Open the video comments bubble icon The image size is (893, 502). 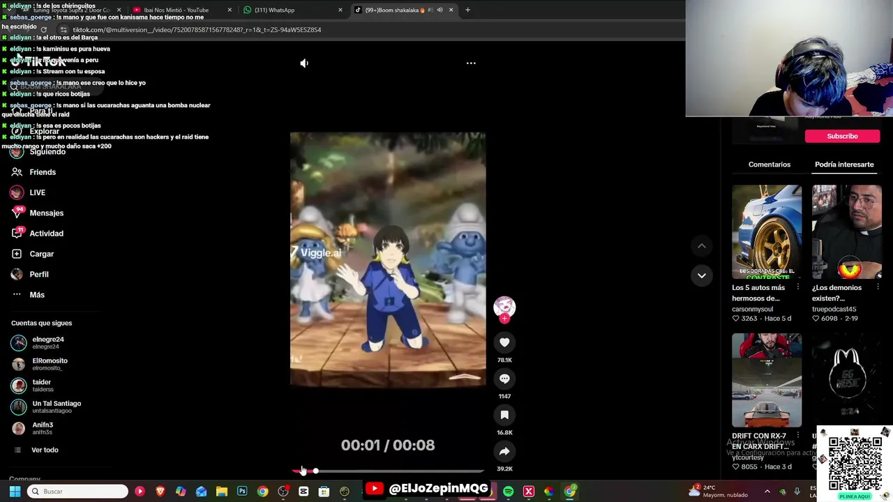coord(504,379)
